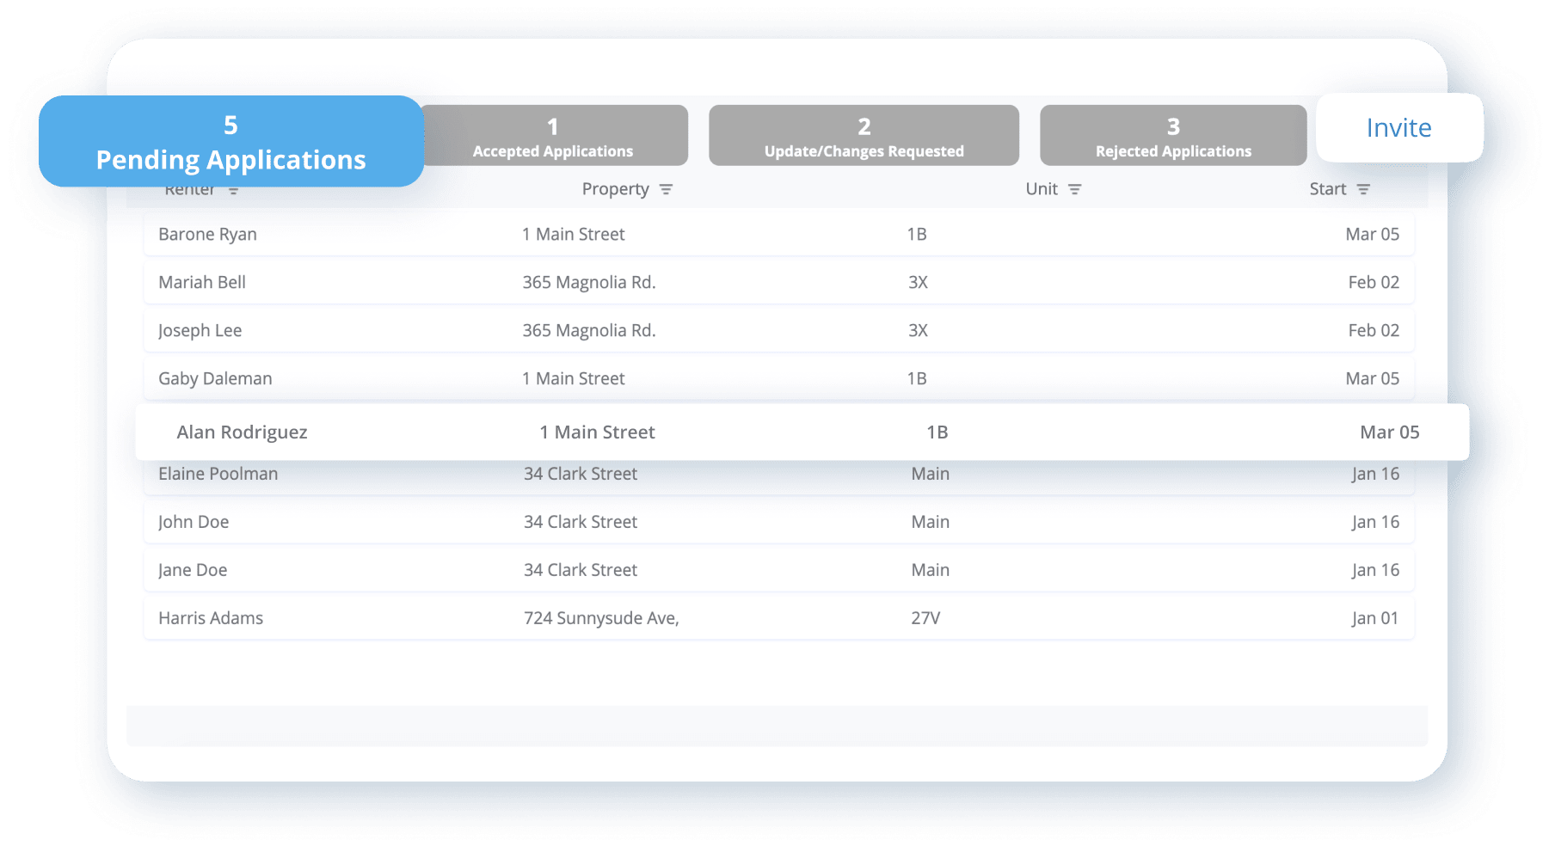
Task: Click unit Main in John Doe's row
Action: pyautogui.click(x=931, y=522)
